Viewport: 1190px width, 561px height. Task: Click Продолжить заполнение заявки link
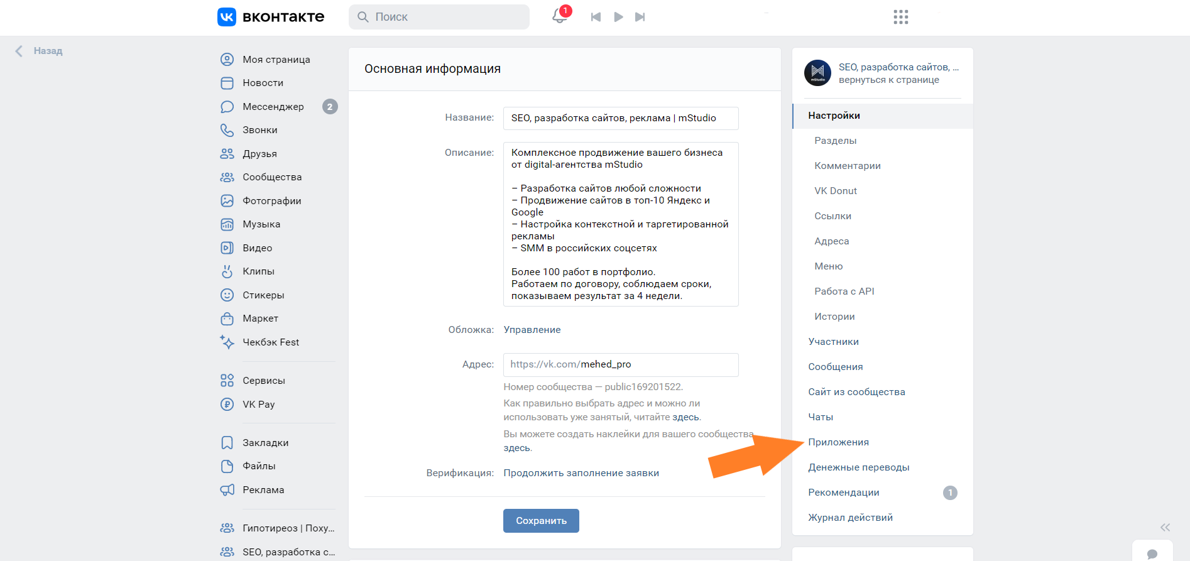(x=581, y=473)
